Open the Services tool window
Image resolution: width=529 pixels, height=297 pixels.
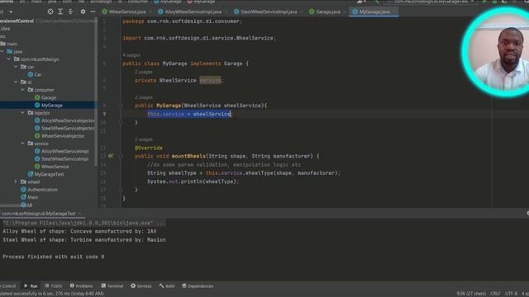[x=141, y=286]
